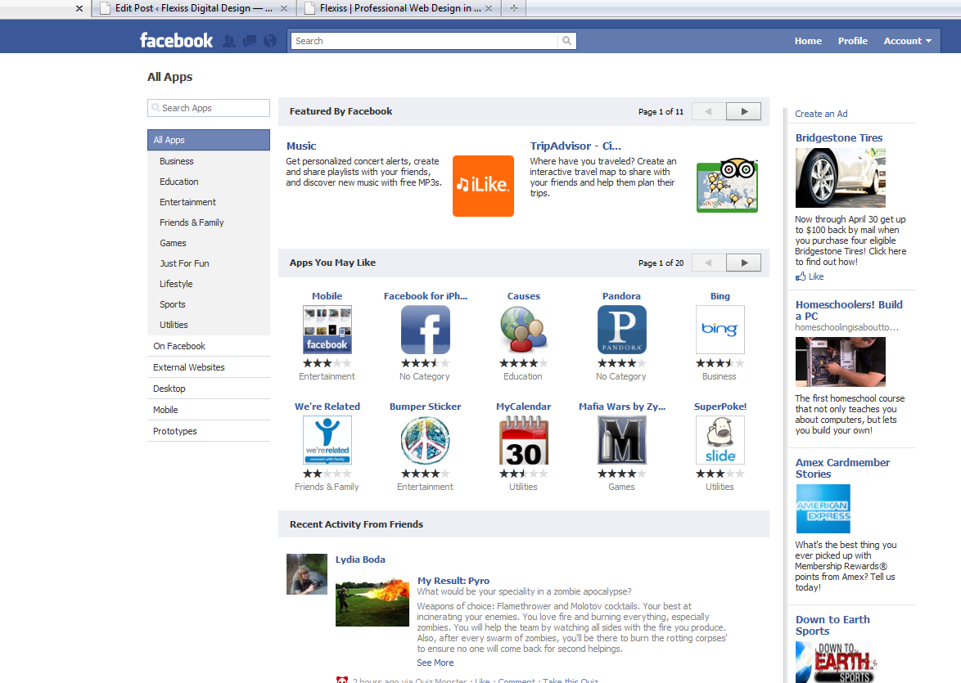Click the search magnifier button
This screenshot has width=961, height=683.
click(x=567, y=40)
